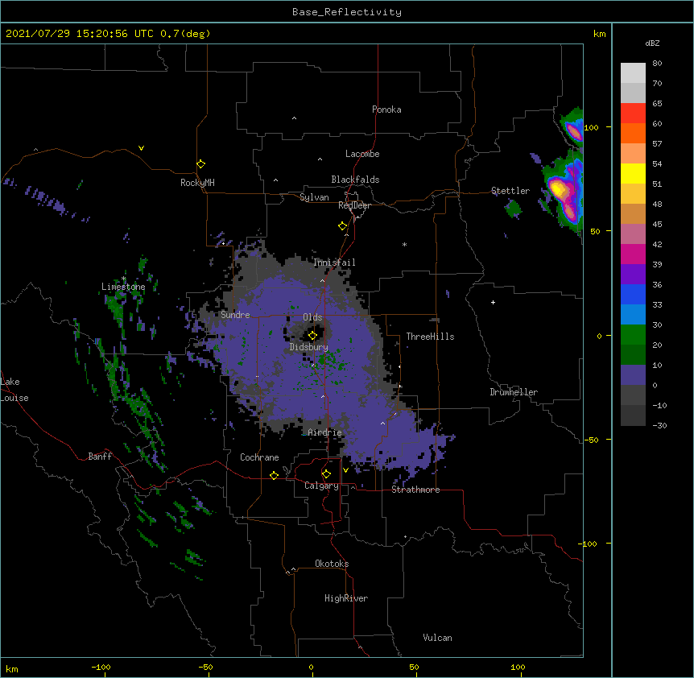Click the ThreeHills label
This screenshot has width=694, height=678.
pos(430,337)
